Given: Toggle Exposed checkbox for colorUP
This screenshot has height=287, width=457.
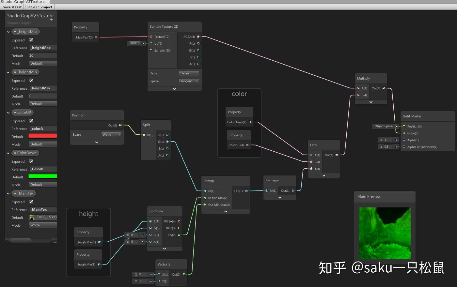Looking at the screenshot, I should 31,121.
